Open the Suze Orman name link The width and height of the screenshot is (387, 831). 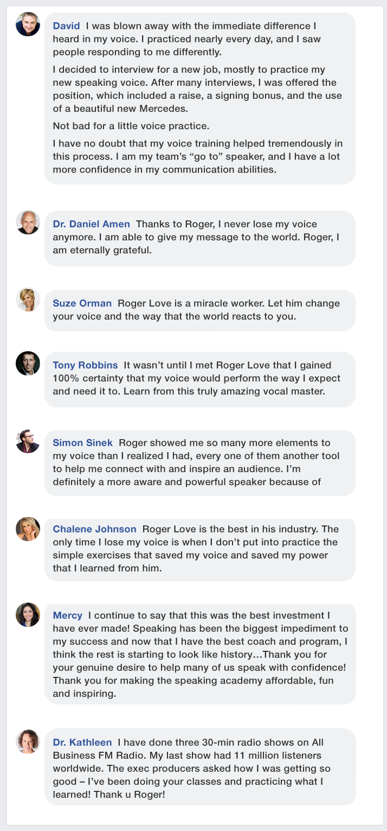pos(82,303)
